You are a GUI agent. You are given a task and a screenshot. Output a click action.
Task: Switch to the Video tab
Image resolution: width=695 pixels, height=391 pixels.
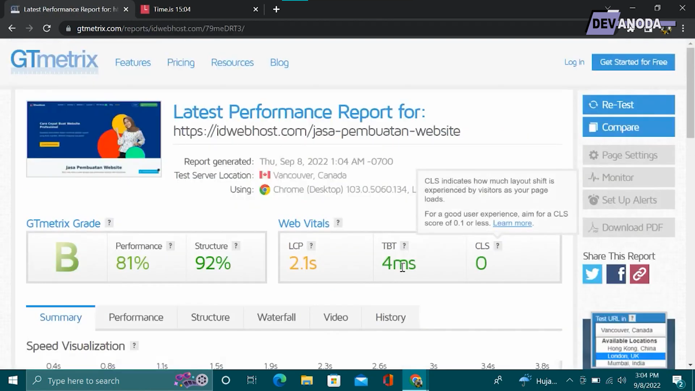pos(336,318)
